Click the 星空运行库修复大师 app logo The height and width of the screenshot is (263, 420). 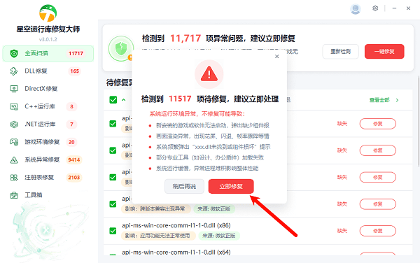tap(48, 13)
